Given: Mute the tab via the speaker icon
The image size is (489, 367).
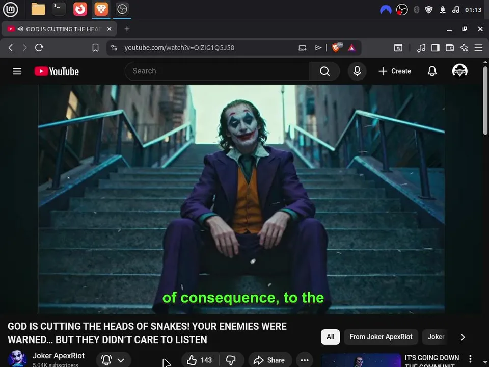Looking at the screenshot, I should pos(20,29).
